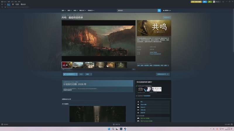Show hidden tray icons chevron
Screen dimensions: 234x131
[211, 129]
